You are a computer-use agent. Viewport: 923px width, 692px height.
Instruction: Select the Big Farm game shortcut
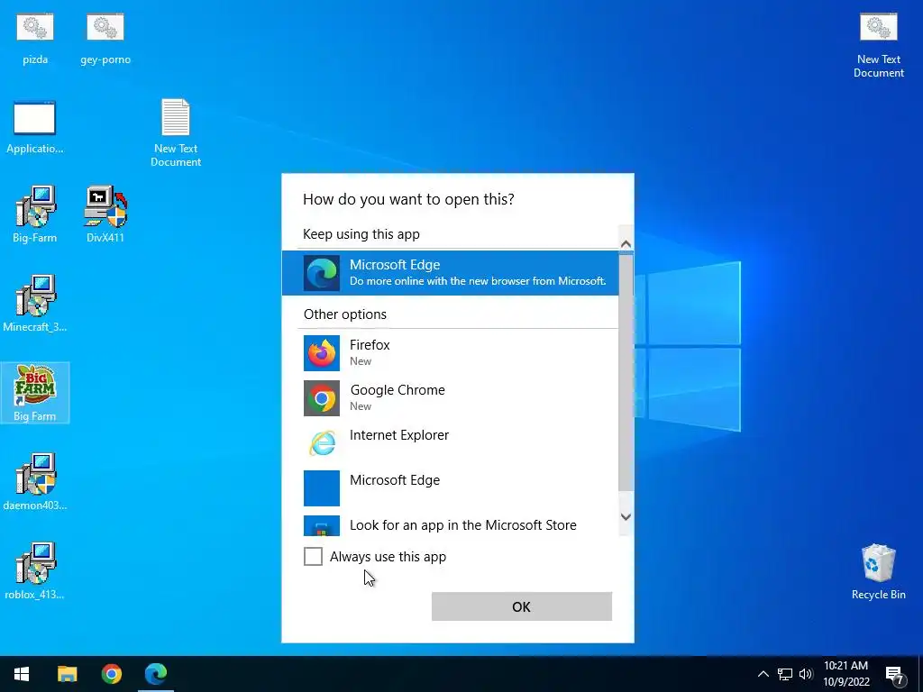pyautogui.click(x=35, y=393)
